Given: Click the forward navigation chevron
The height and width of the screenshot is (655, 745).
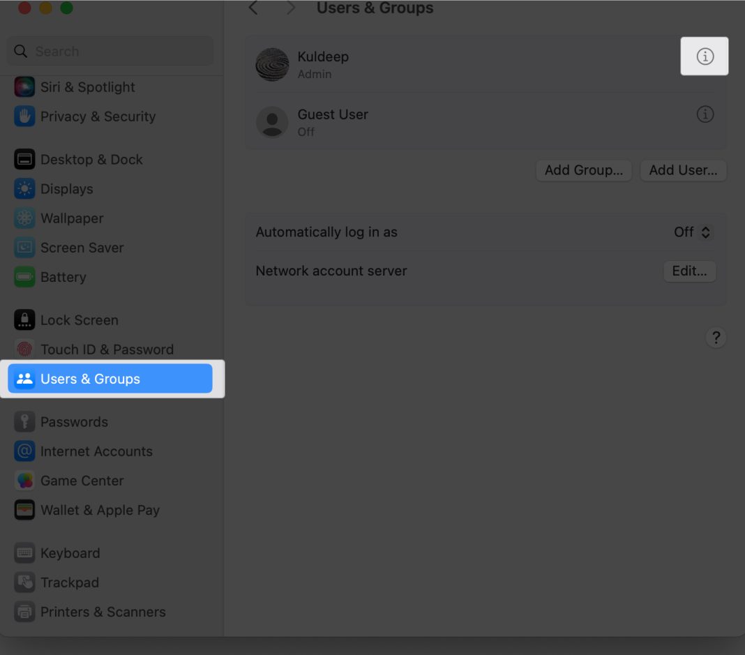Looking at the screenshot, I should tap(291, 8).
